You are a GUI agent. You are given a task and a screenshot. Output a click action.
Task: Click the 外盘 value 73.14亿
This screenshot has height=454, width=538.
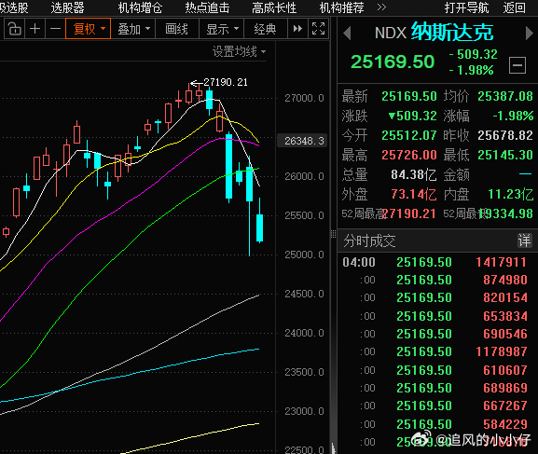coord(414,194)
